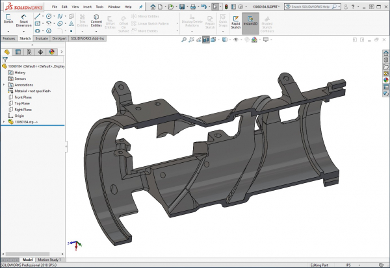390x268 pixels.
Task: Open the Insert menu
Action: pos(86,6)
